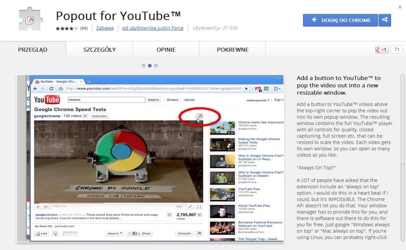The height and width of the screenshot is (250, 406).
Task: Click the address bar go arrow in the preview
Action: pos(247,89)
